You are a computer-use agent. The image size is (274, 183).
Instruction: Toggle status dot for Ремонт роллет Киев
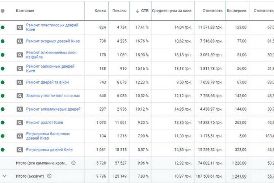tap(3, 123)
